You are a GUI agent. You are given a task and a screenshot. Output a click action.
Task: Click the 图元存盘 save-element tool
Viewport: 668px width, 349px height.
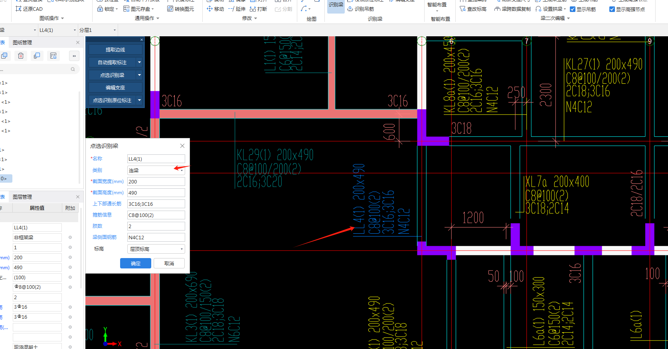[x=138, y=9]
